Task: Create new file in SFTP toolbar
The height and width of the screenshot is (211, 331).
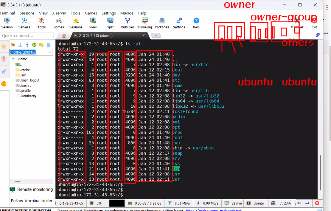Action: coord(48,45)
